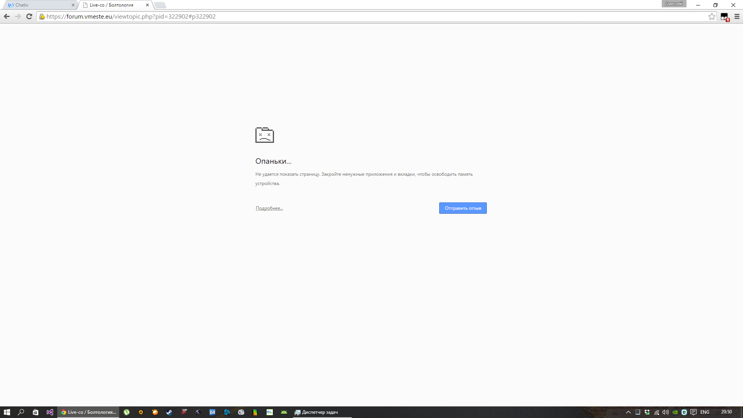
Task: Expand hidden system tray icons
Action: 628,412
